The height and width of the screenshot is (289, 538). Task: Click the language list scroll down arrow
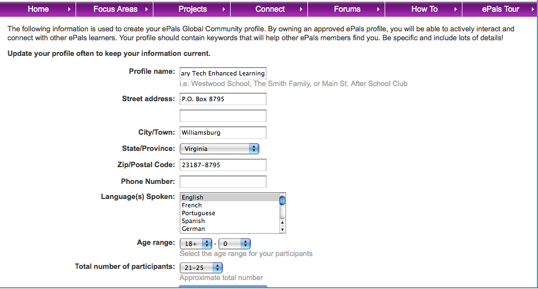(x=282, y=229)
